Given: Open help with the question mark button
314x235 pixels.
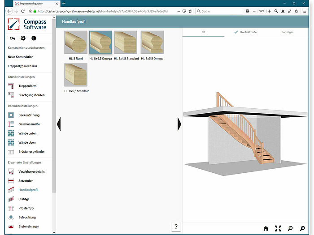Looking at the screenshot, I should pyautogui.click(x=176, y=226).
